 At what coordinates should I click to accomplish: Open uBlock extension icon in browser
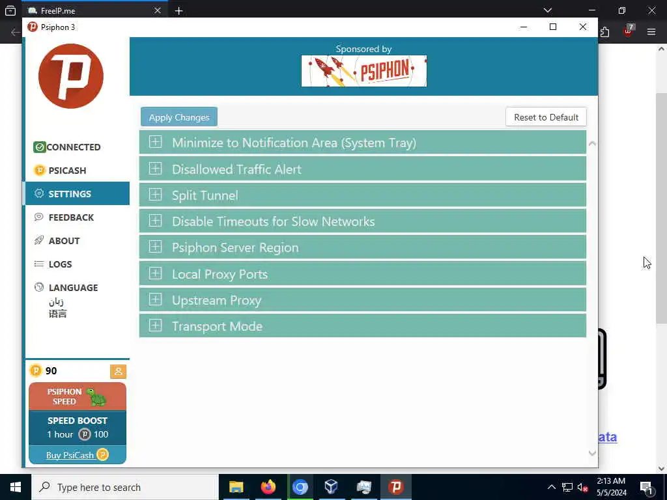click(629, 31)
